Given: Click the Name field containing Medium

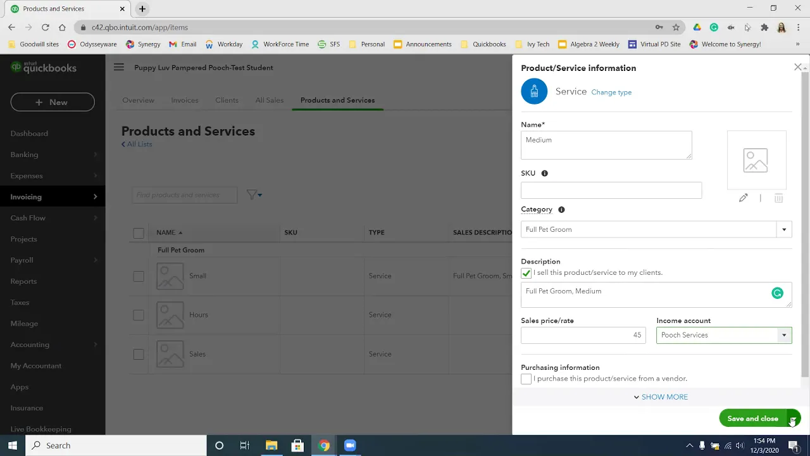Looking at the screenshot, I should pyautogui.click(x=606, y=146).
